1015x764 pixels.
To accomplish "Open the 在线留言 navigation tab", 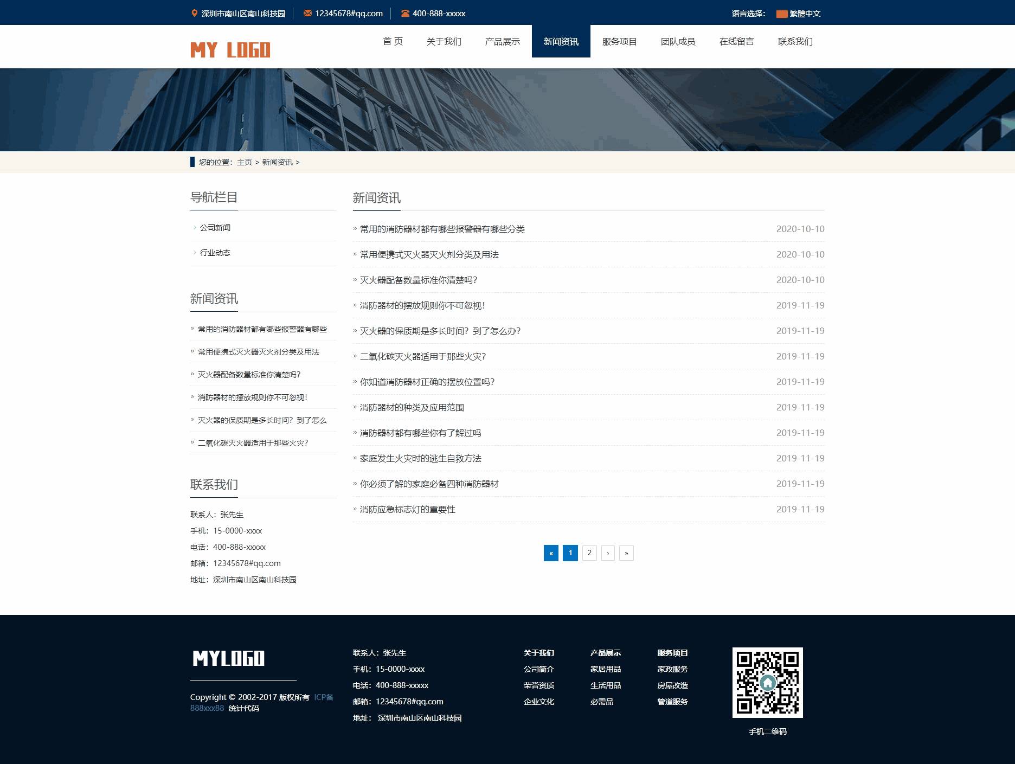I will 736,41.
